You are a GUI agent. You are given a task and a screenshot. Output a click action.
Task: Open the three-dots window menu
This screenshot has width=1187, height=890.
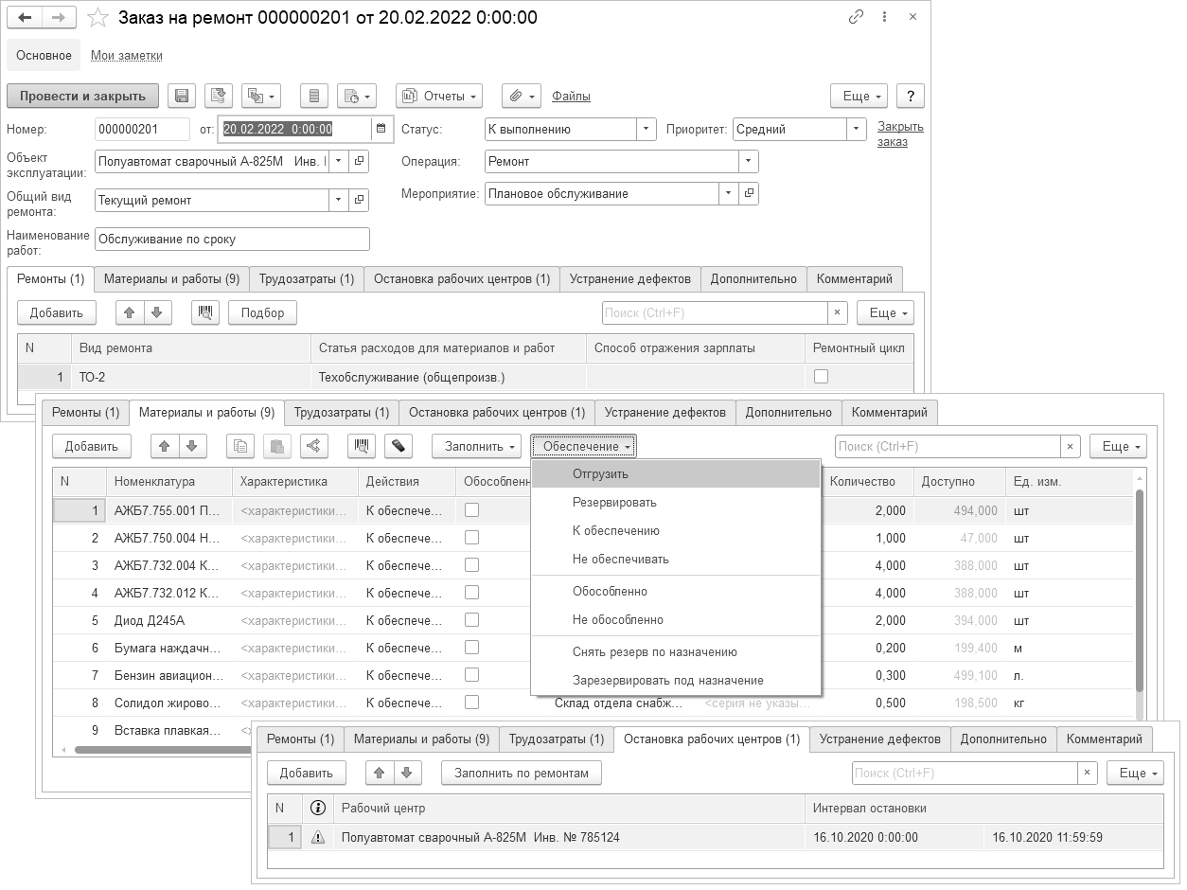click(x=884, y=17)
